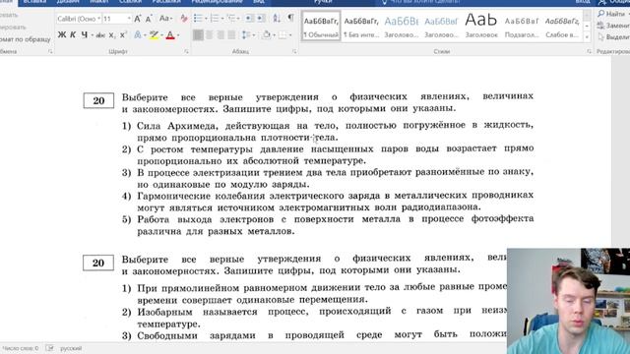Apply the yellow text highlight color
The width and height of the screenshot is (630, 354).
point(154,35)
